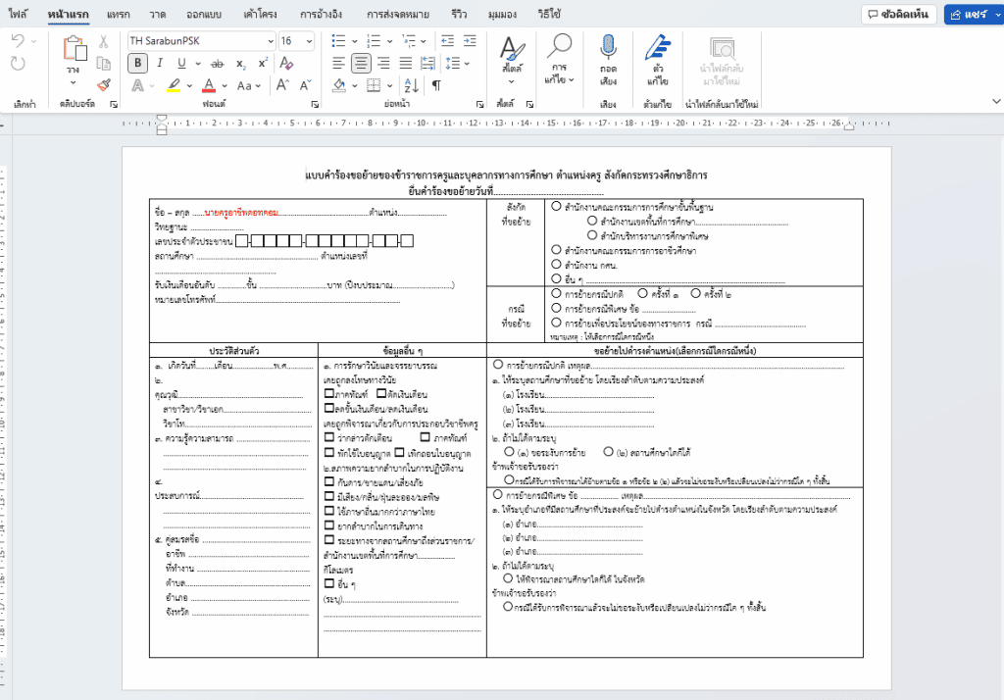Copy the selection to the clipboard
This screenshot has width=1004, height=700.
pos(103,64)
